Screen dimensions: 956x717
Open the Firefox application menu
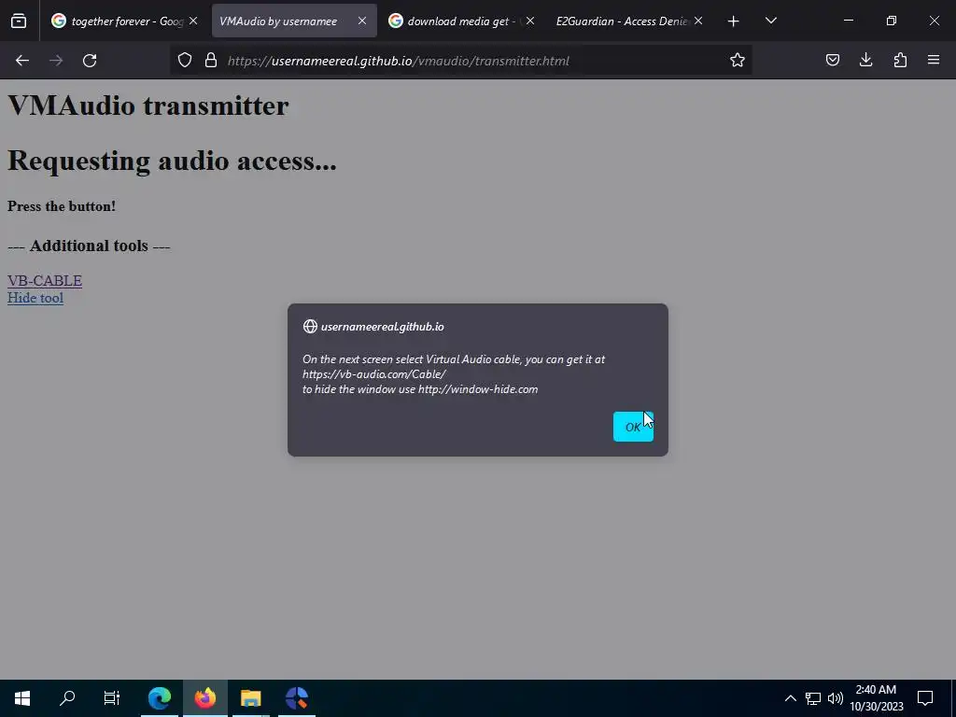click(934, 60)
